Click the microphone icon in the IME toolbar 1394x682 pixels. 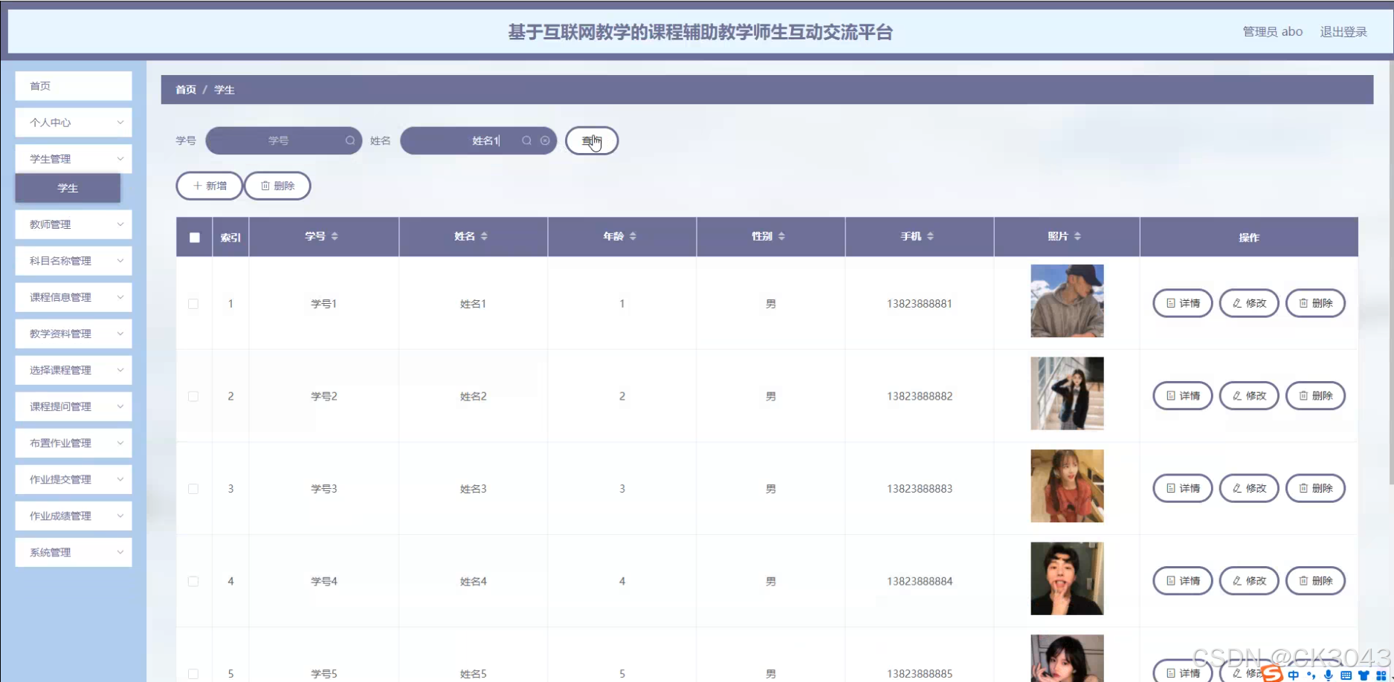point(1329,675)
